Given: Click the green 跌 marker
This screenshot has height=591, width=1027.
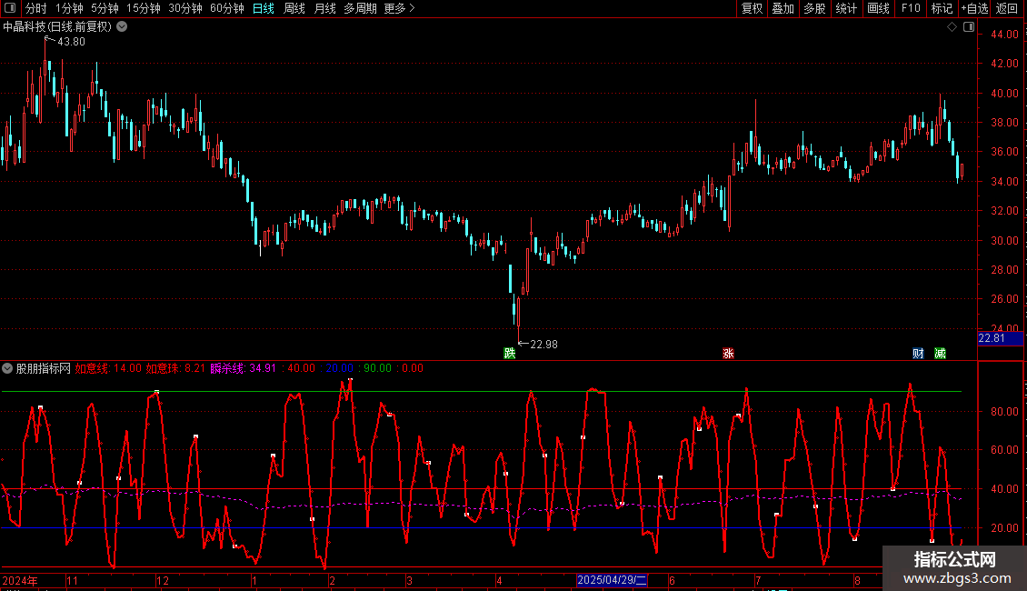Looking at the screenshot, I should (x=510, y=353).
